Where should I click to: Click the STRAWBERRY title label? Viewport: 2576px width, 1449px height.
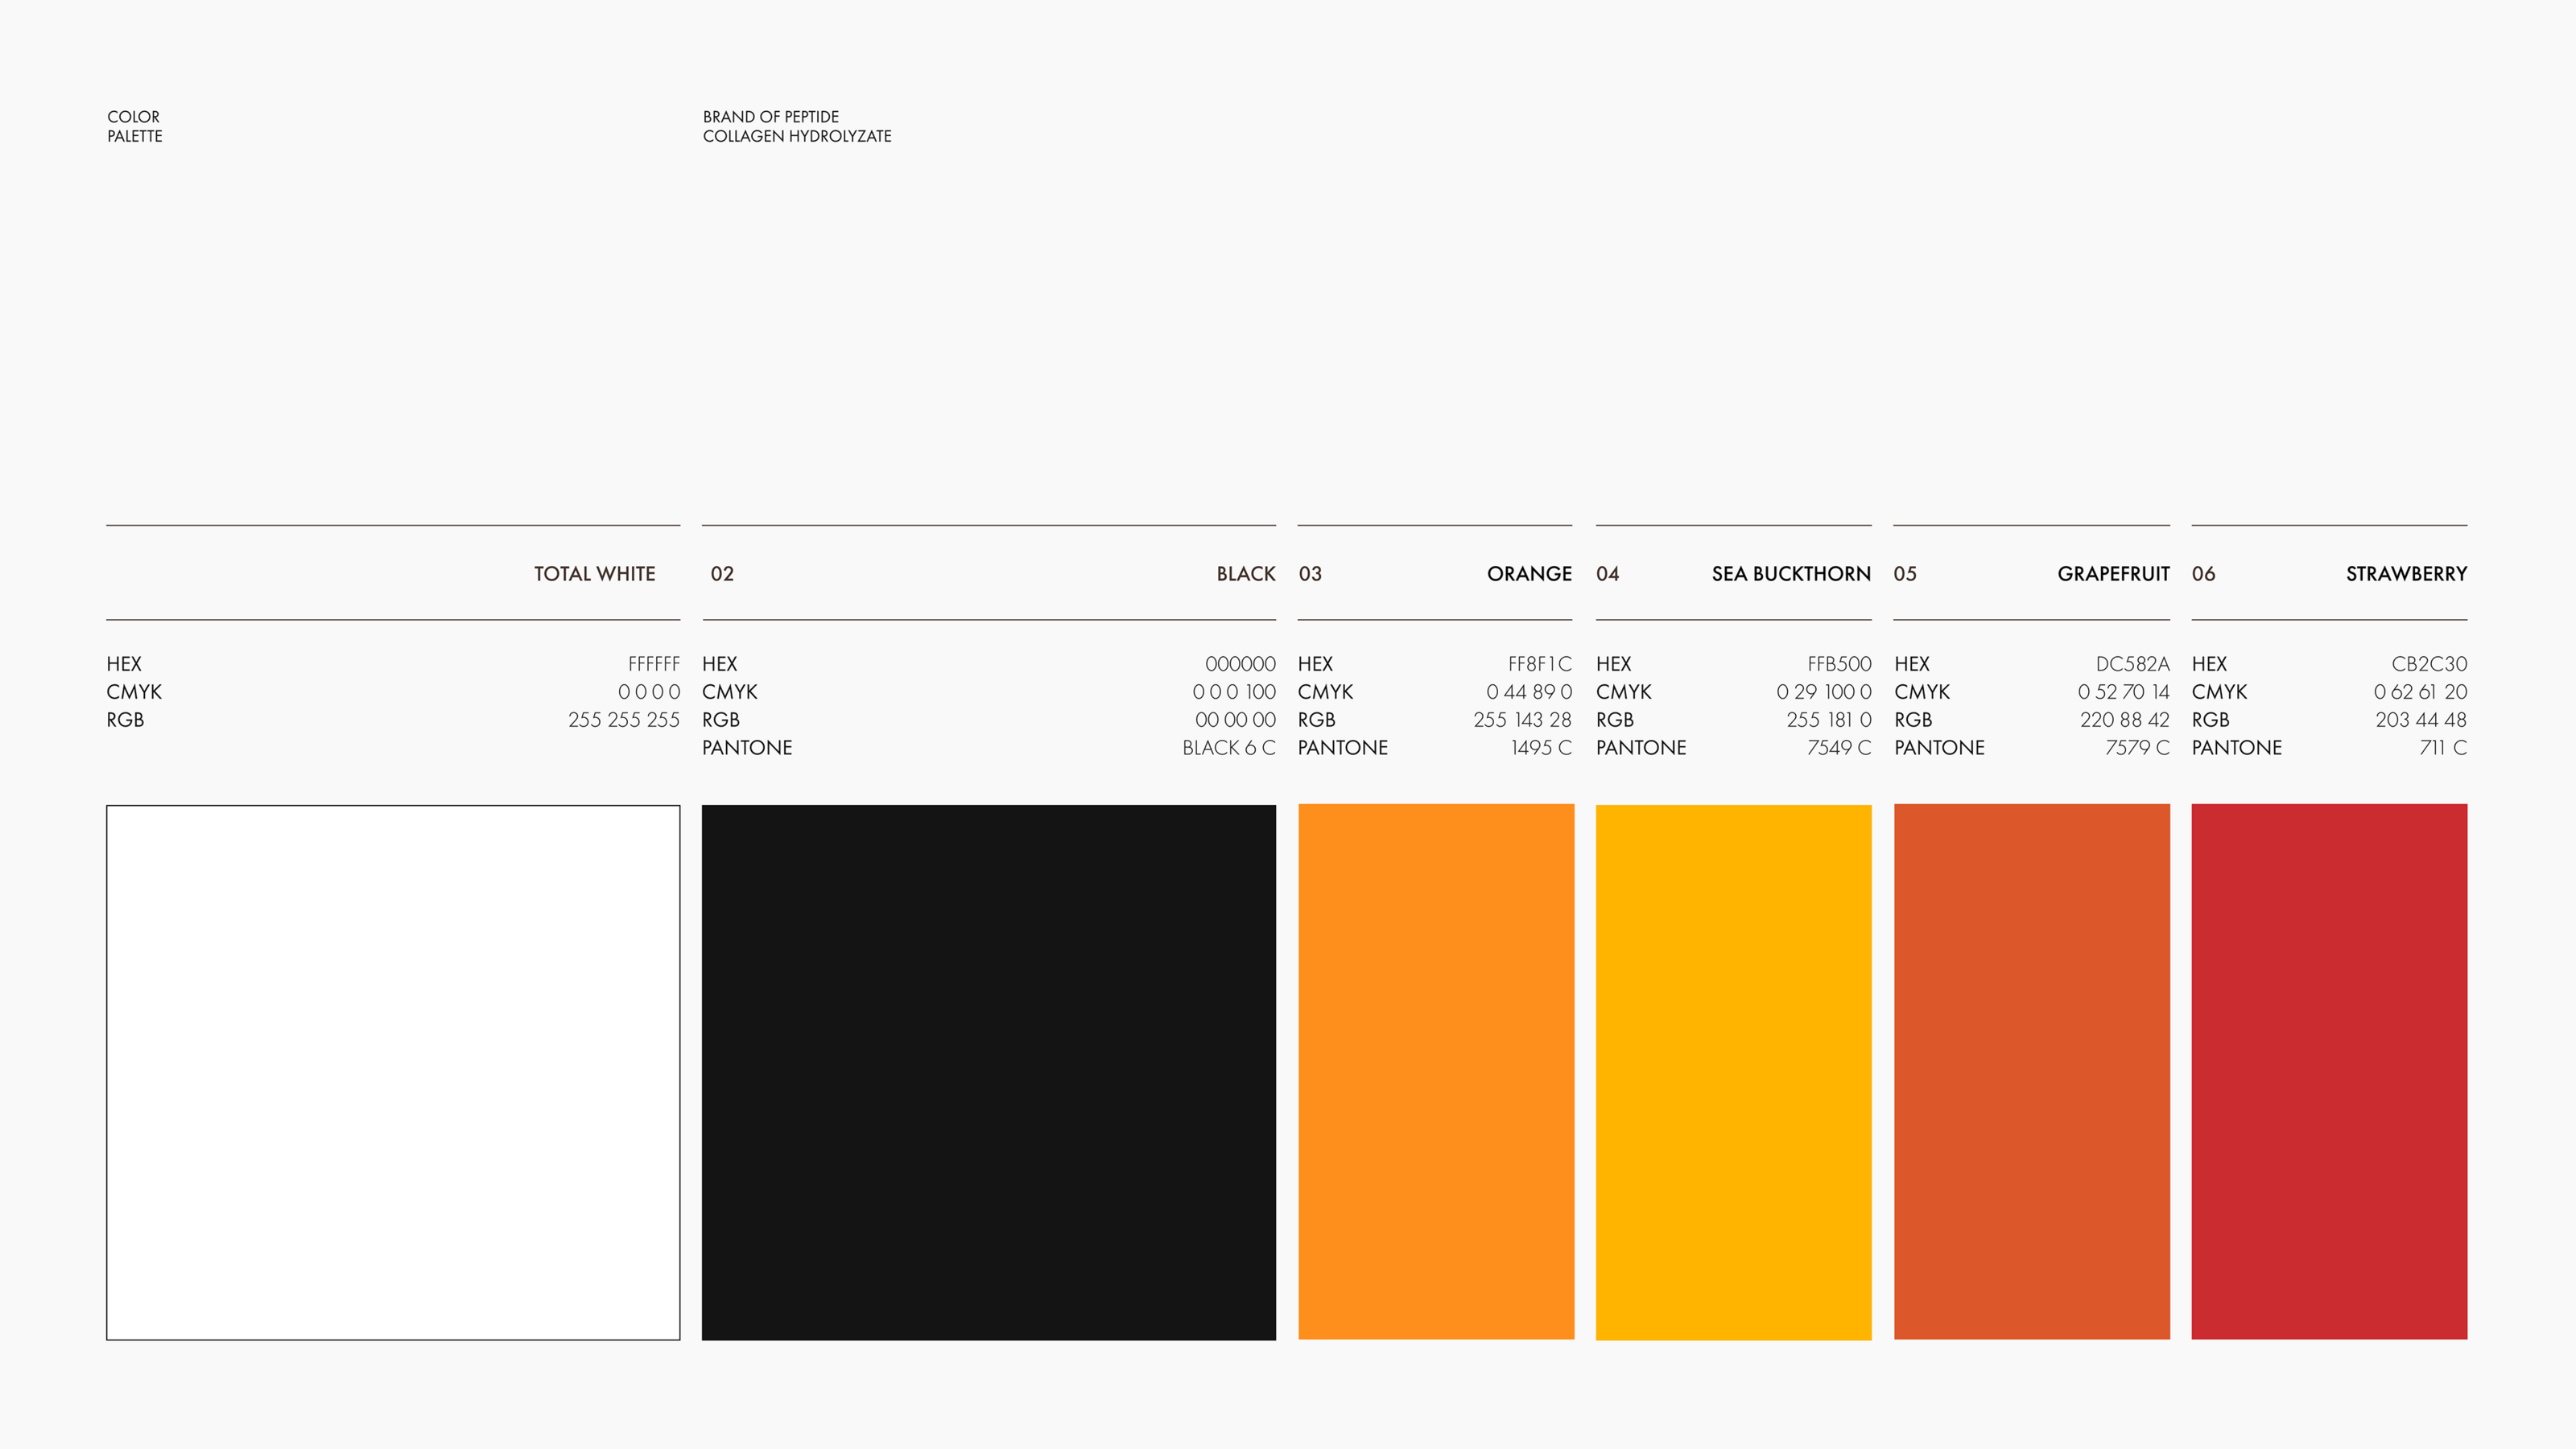(x=2406, y=574)
